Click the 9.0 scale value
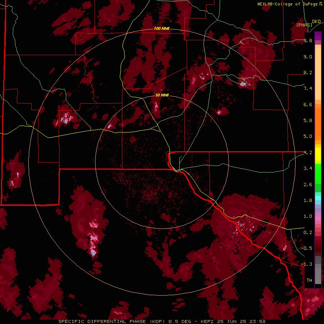The image size is (324, 324). tap(308, 57)
